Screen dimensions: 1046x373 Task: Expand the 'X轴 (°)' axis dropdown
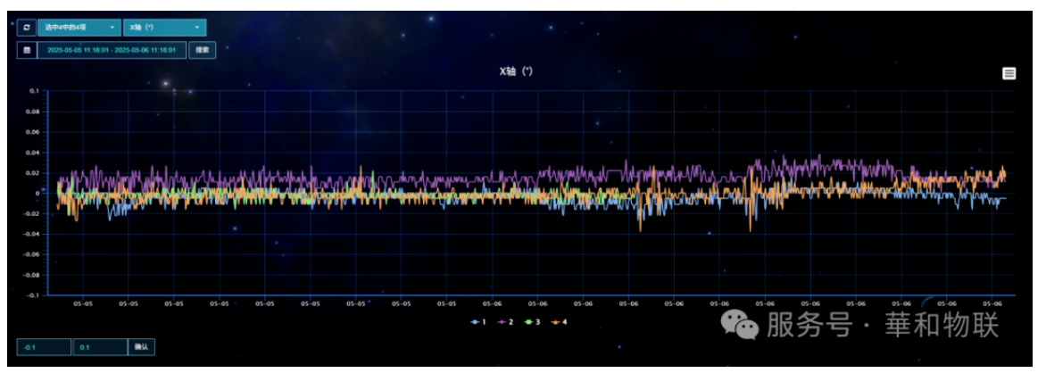click(164, 28)
